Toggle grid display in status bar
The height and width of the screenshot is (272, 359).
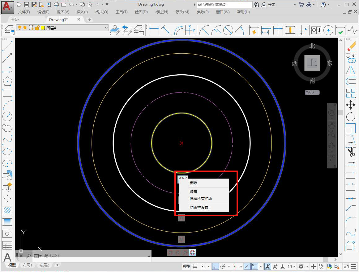click(195, 266)
